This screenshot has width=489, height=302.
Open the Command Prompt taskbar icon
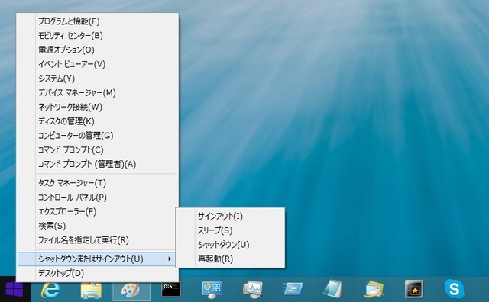pyautogui.click(x=171, y=289)
